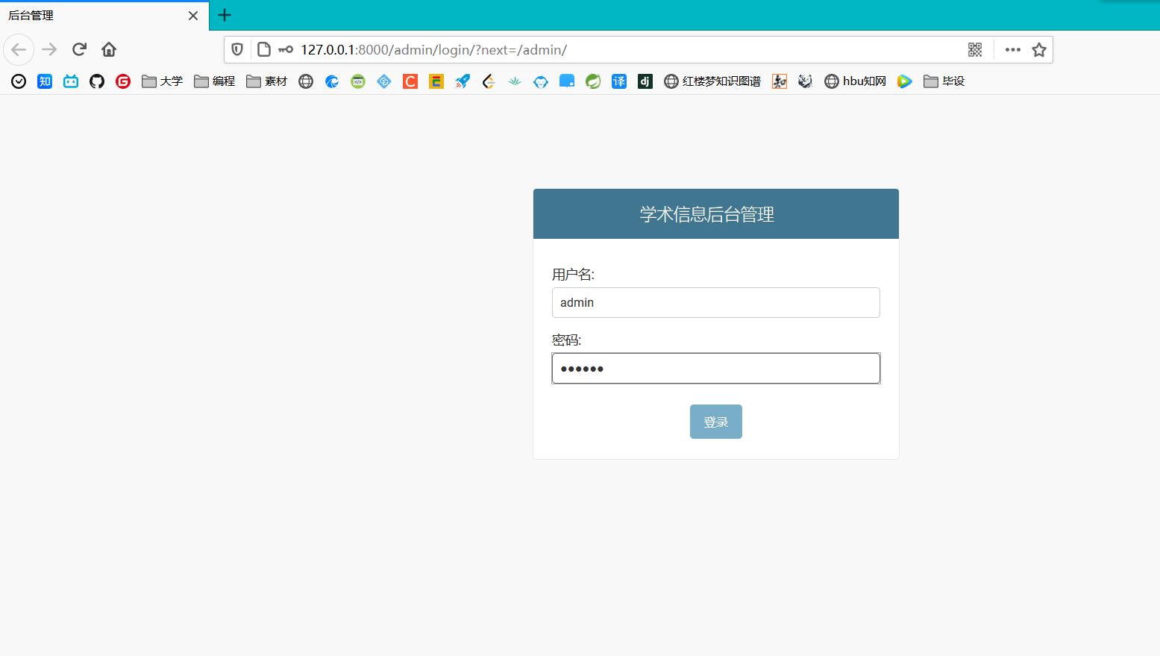
Task: Click the 密码: label
Action: point(566,340)
